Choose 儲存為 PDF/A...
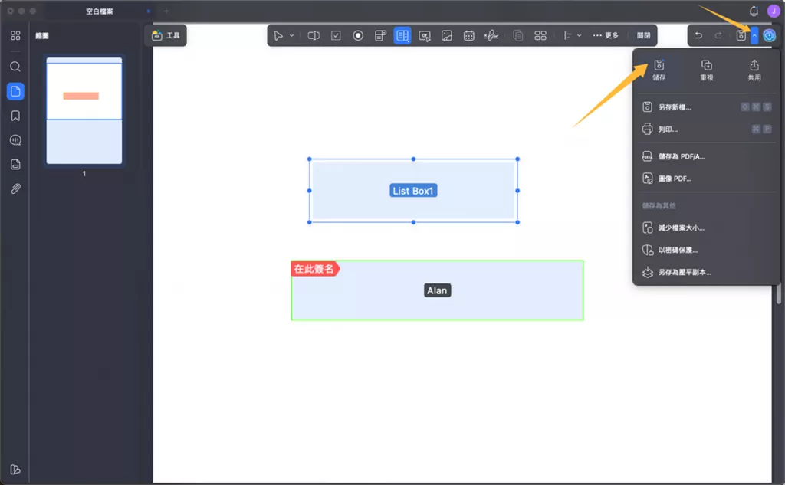 706,156
